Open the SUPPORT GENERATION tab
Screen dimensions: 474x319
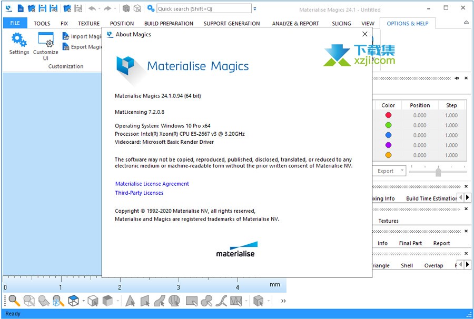232,24
